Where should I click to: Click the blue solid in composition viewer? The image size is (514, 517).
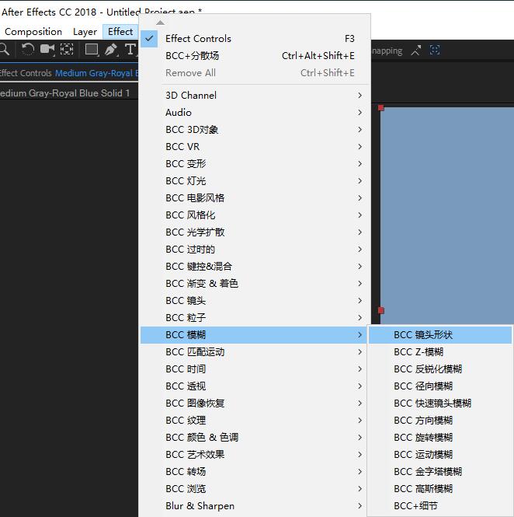pyautogui.click(x=447, y=215)
